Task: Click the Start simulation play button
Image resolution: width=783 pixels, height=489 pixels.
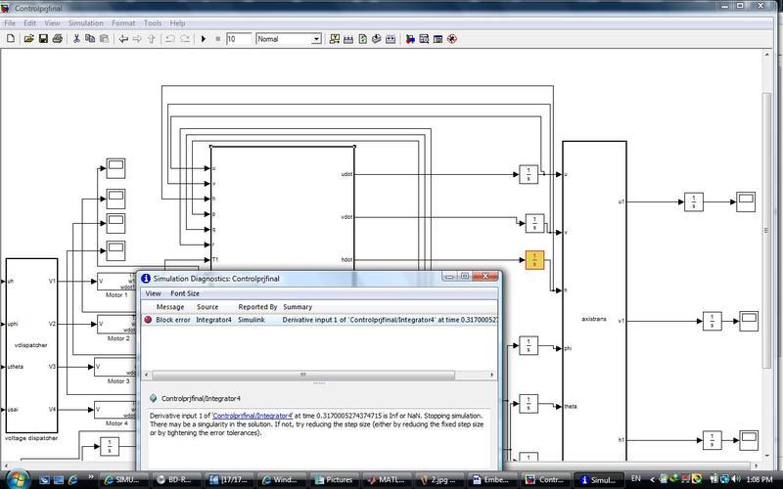Action: tap(203, 39)
